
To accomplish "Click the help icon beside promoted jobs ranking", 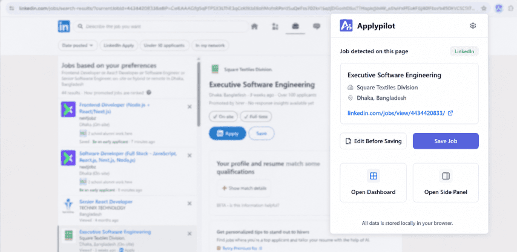I will point(149,93).
